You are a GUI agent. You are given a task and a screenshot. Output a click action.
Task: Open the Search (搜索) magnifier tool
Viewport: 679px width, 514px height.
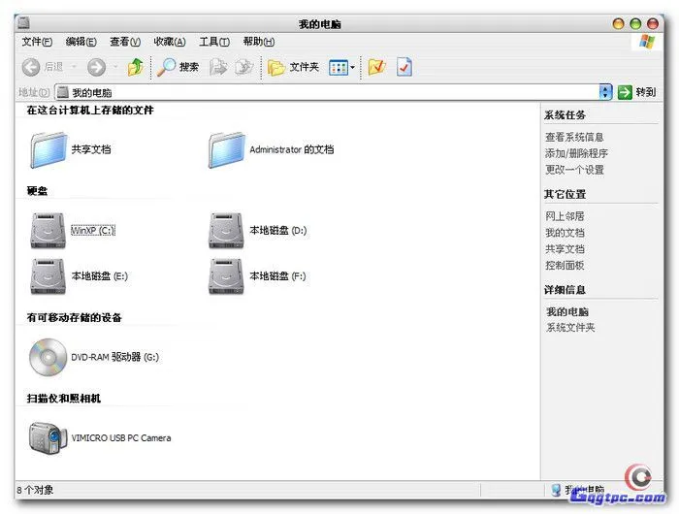pyautogui.click(x=166, y=67)
